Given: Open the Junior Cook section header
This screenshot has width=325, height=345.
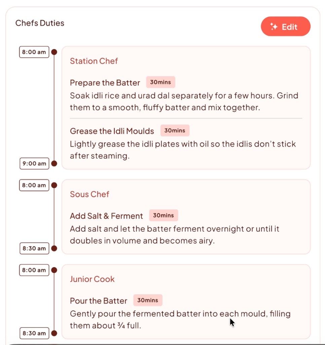Looking at the screenshot, I should click(92, 279).
